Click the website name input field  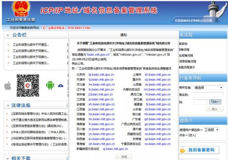point(208,95)
